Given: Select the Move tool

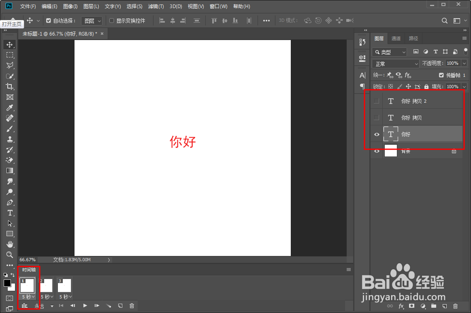Looking at the screenshot, I should pos(10,44).
